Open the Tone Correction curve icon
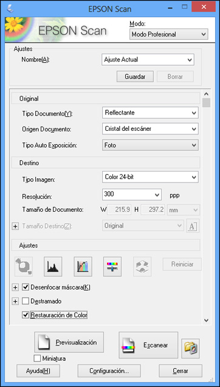 click(83, 267)
